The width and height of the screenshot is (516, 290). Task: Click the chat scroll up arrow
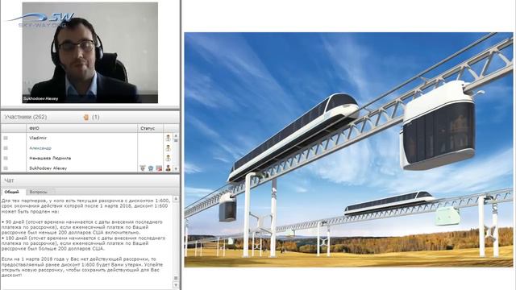pyautogui.click(x=176, y=199)
